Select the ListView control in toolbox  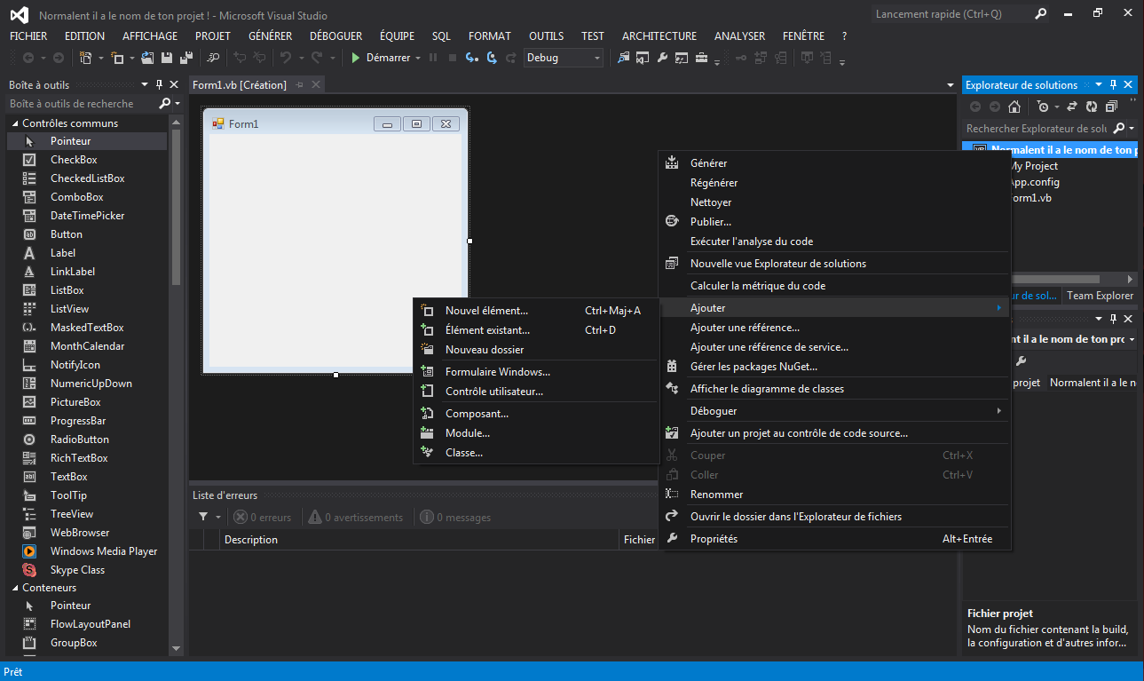(87, 309)
